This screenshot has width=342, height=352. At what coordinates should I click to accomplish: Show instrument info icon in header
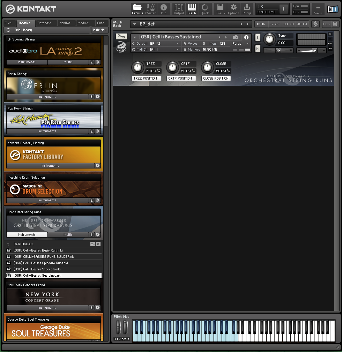(x=246, y=37)
